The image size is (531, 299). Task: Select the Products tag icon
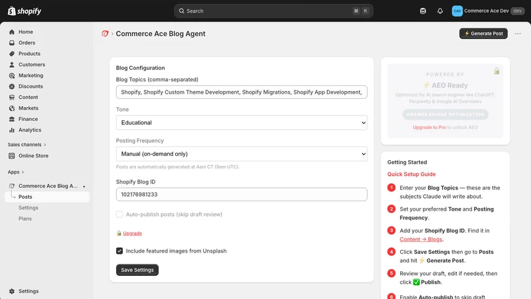[x=12, y=54]
